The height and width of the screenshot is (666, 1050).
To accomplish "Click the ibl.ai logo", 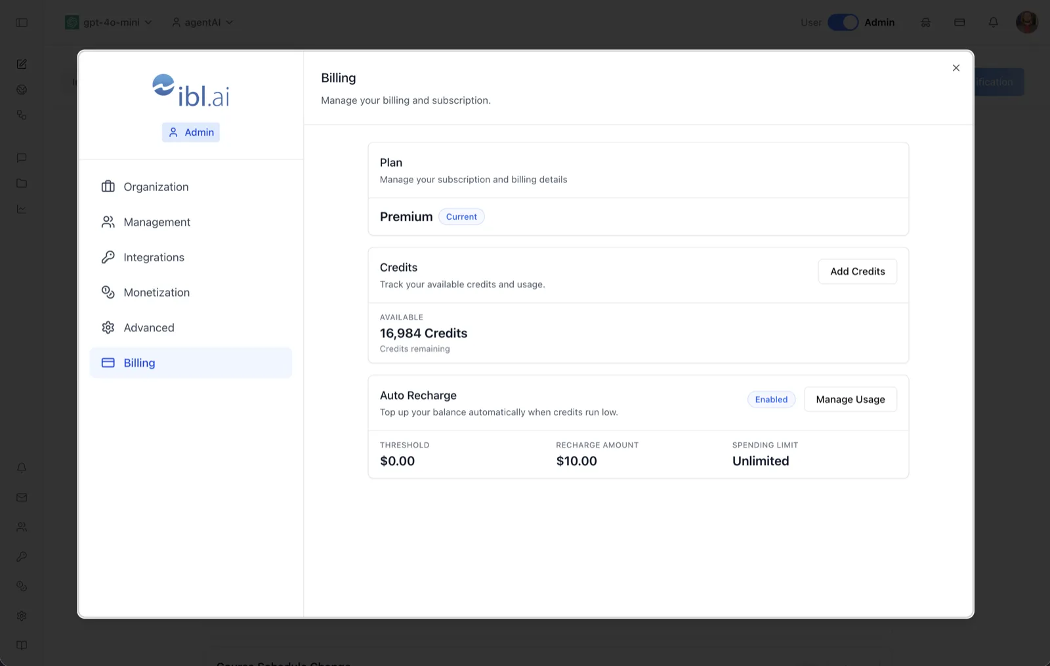I will pyautogui.click(x=191, y=91).
